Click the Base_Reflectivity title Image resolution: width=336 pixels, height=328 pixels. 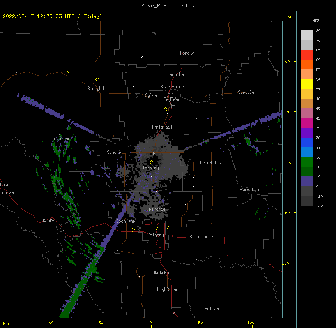(168, 6)
